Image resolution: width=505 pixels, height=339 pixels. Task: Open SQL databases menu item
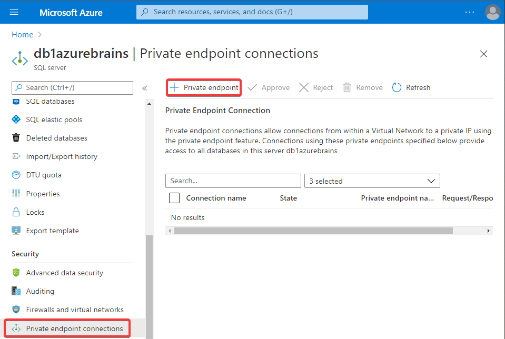50,102
